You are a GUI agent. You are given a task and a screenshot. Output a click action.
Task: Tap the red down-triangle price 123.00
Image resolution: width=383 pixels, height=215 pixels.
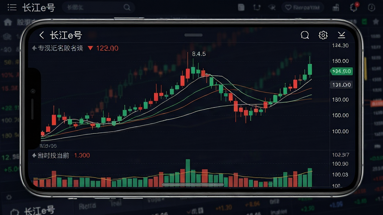coord(103,48)
